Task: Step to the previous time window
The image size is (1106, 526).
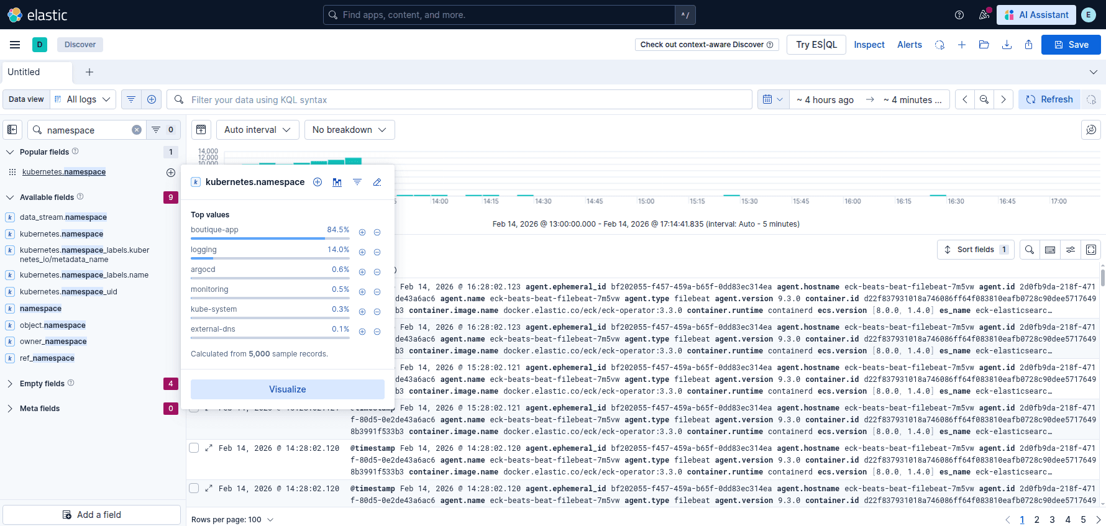Action: pos(965,99)
